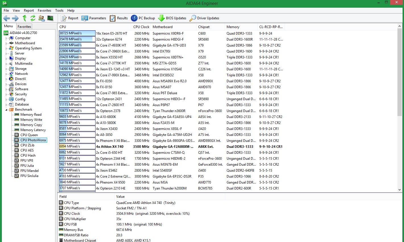Image resolution: width=404 pixels, height=242 pixels.
Task: Switch to the Favorites tab
Action: [24, 26]
